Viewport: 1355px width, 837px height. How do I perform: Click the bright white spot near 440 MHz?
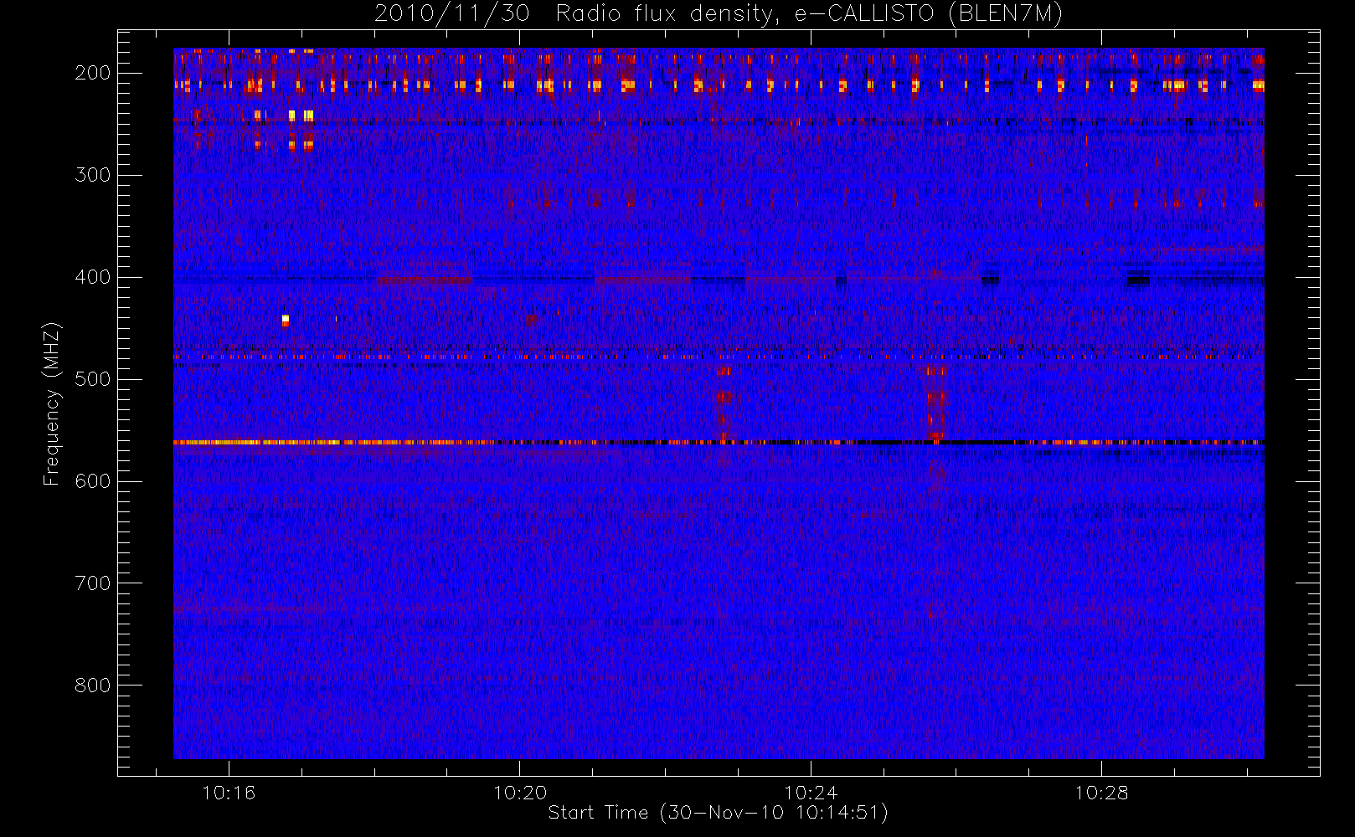[x=286, y=319]
